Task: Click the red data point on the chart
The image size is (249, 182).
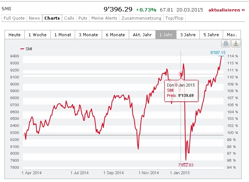Action: coord(181,74)
